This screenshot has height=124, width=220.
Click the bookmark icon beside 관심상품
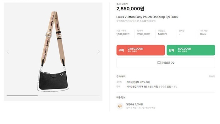pyautogui.click(x=159, y=63)
